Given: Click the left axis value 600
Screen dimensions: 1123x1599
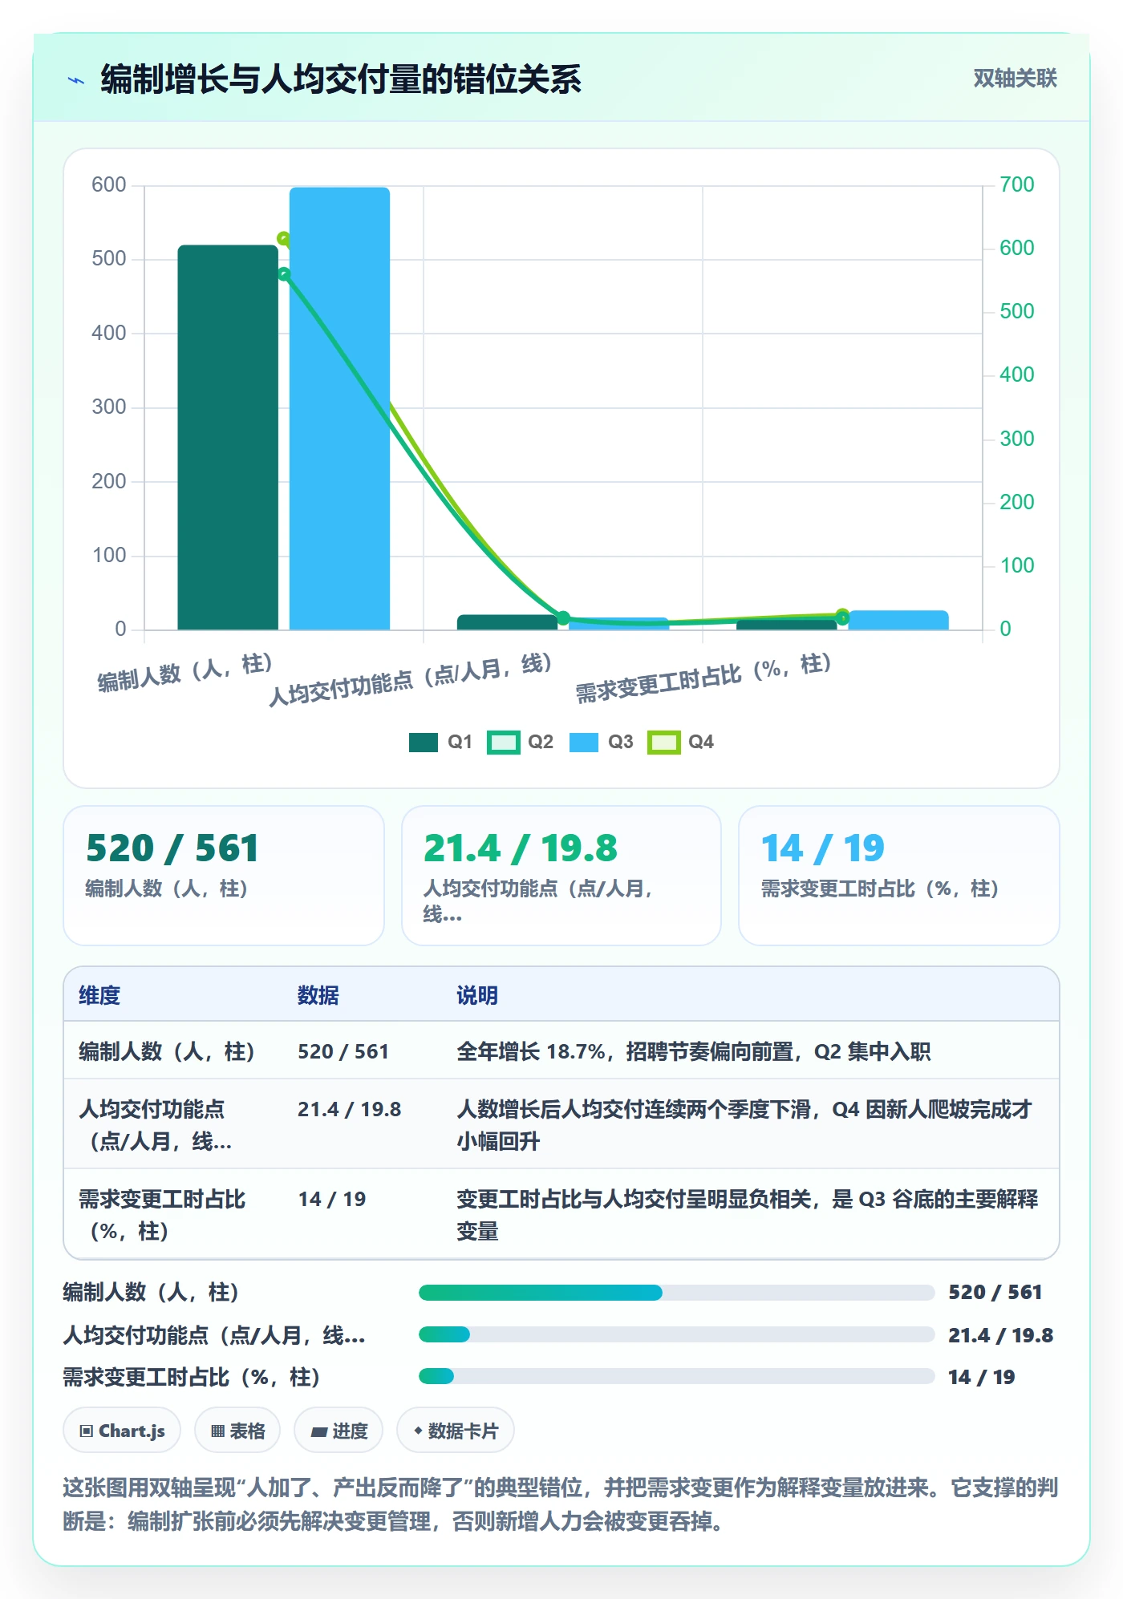Looking at the screenshot, I should click(108, 184).
